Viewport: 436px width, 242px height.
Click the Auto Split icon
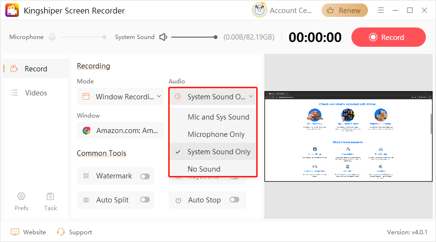pyautogui.click(x=86, y=200)
